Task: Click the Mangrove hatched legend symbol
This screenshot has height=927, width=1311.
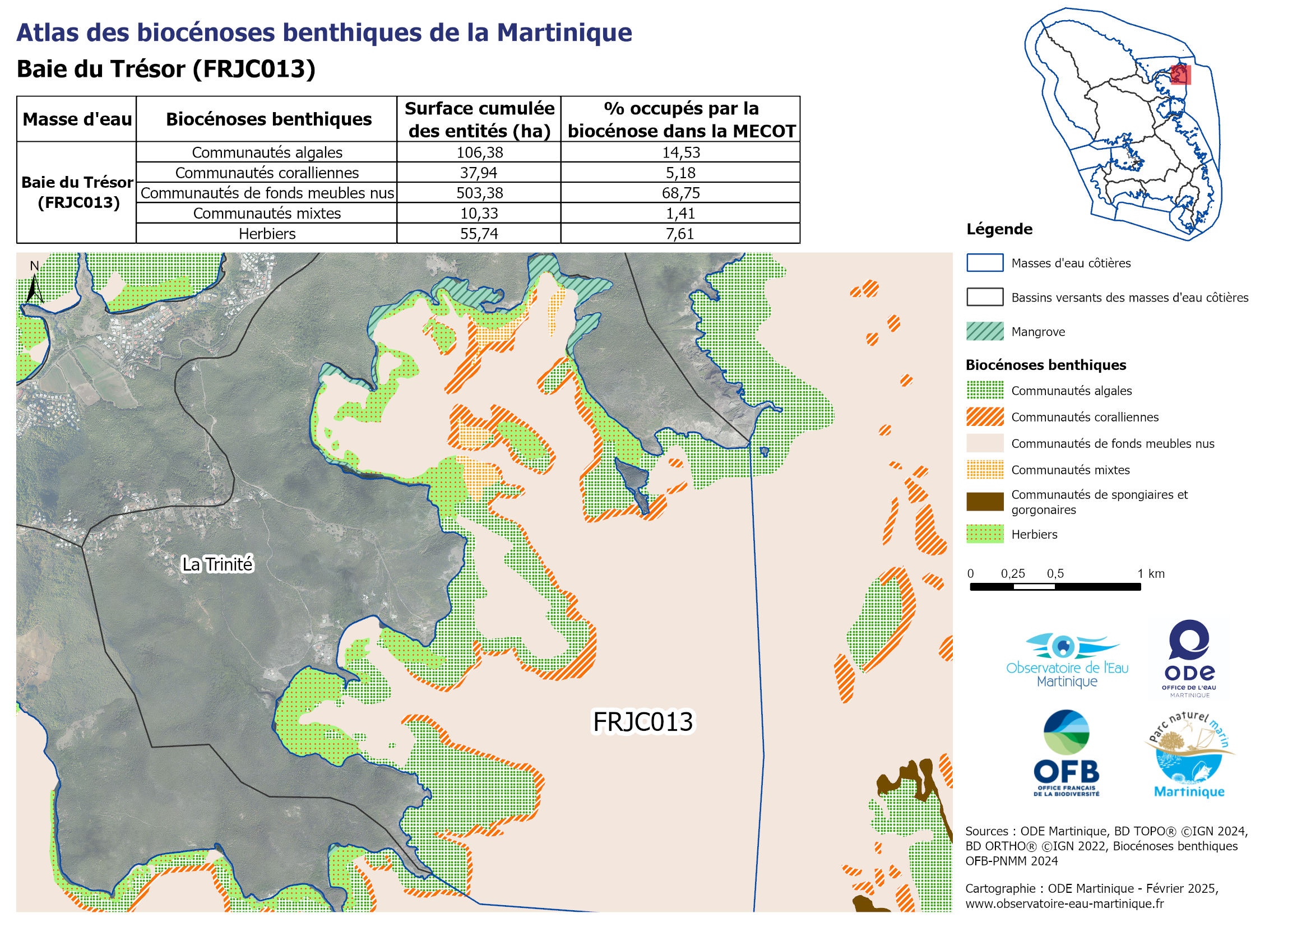Action: pyautogui.click(x=984, y=332)
